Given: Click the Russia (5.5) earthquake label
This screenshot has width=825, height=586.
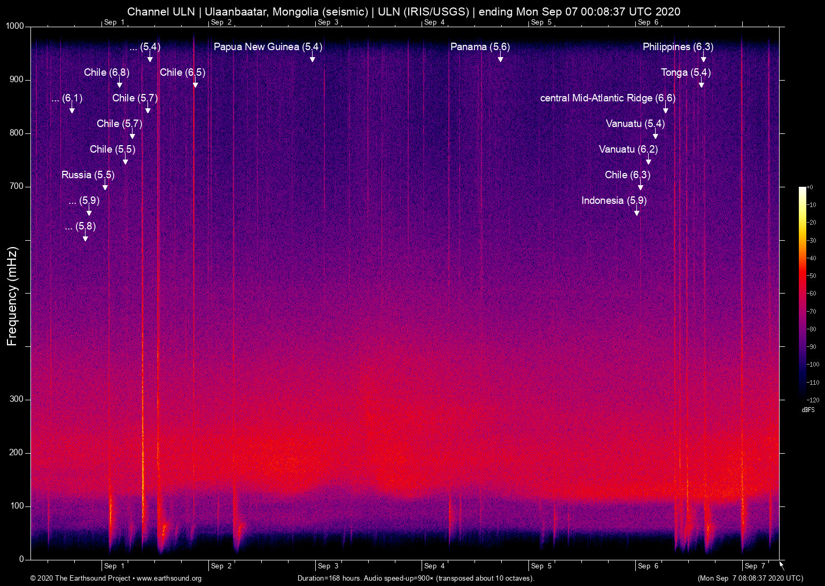Looking at the screenshot, I should coord(87,175).
